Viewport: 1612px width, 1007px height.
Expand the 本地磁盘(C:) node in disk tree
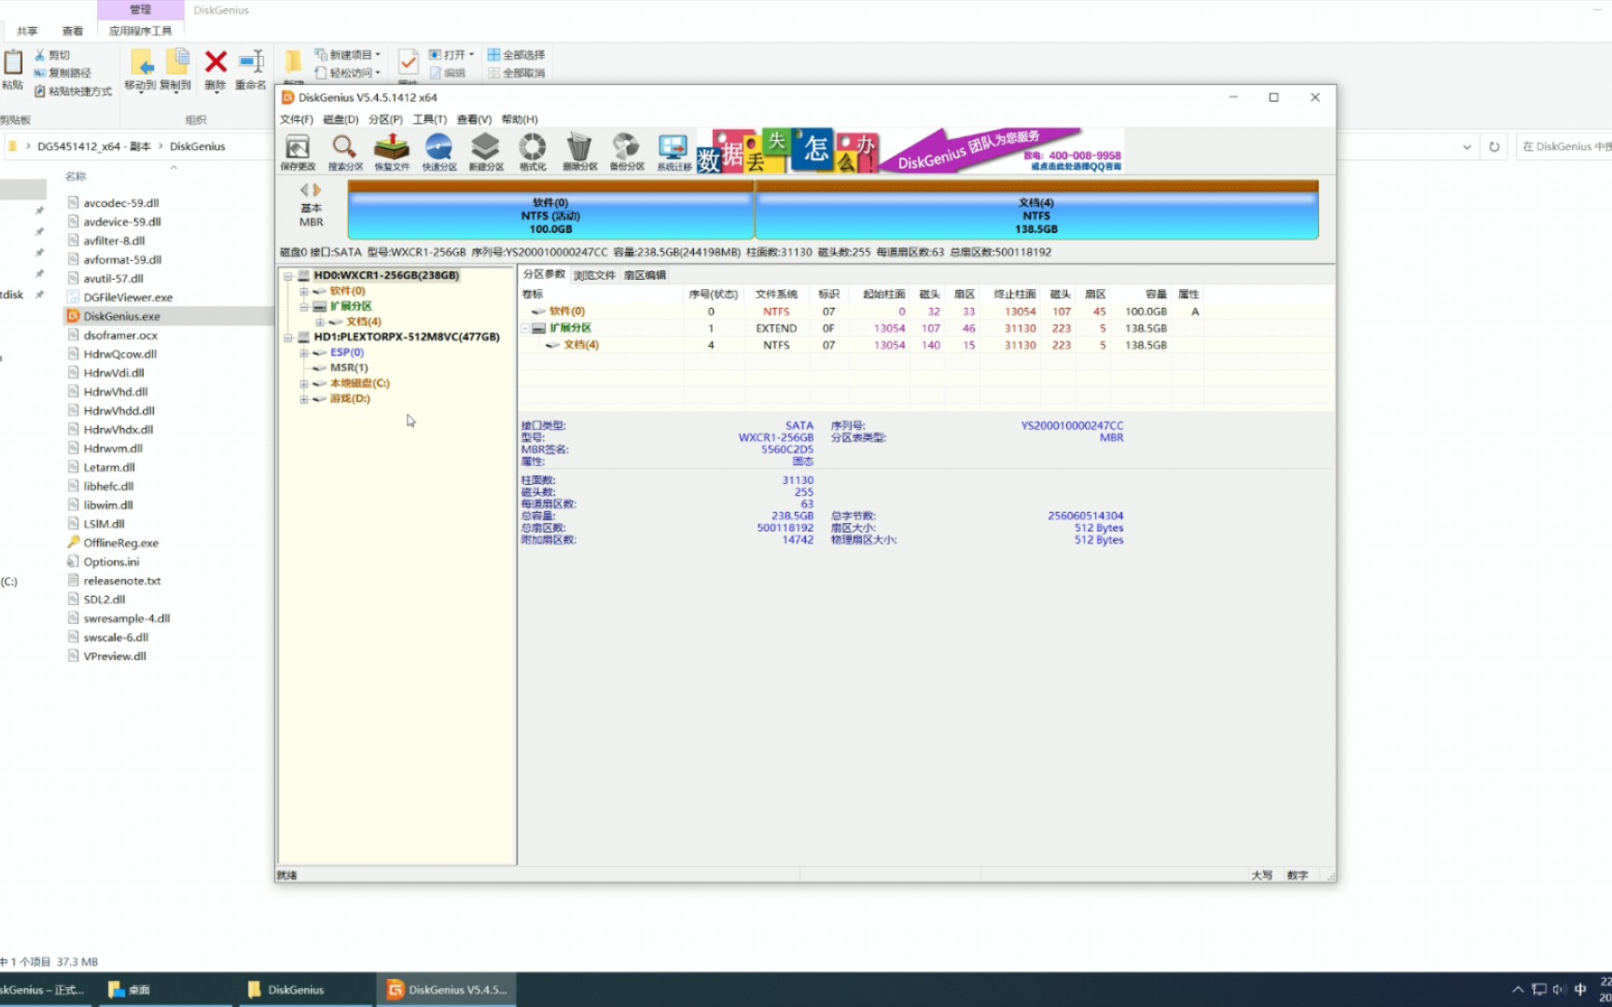(303, 383)
